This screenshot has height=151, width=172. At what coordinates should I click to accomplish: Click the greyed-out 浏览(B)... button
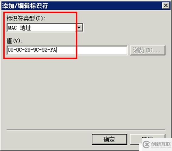tap(148, 50)
